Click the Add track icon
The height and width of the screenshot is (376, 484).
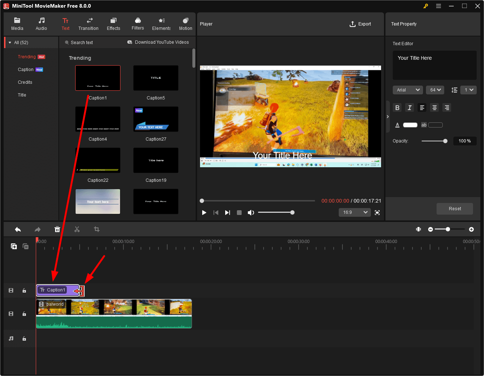pyautogui.click(x=14, y=246)
